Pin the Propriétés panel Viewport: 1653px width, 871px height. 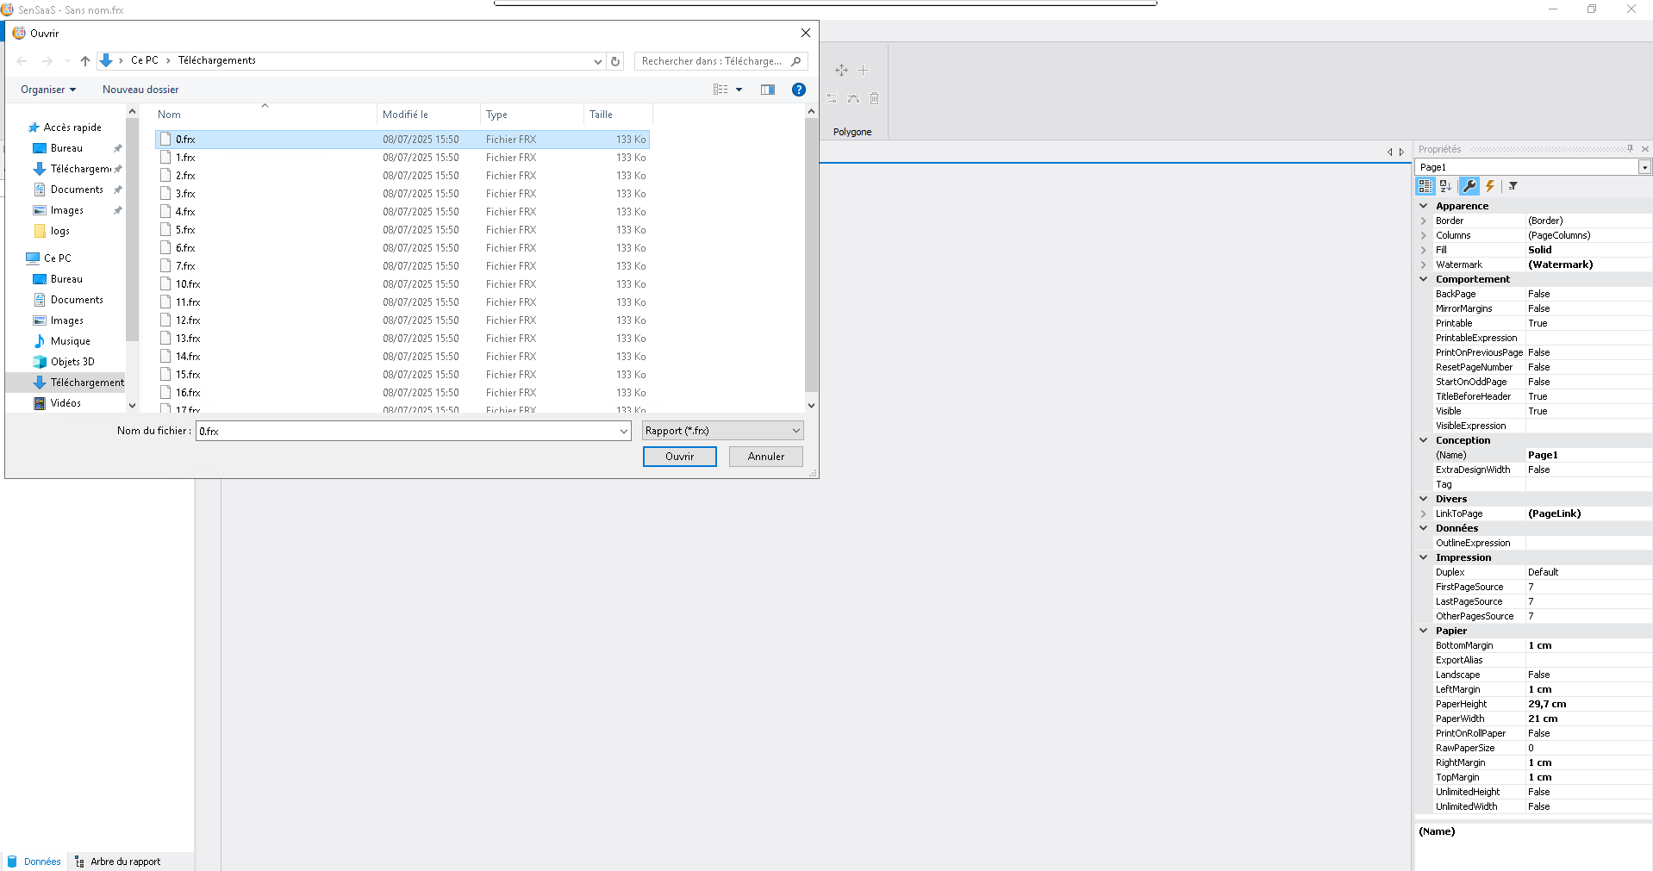(x=1630, y=149)
